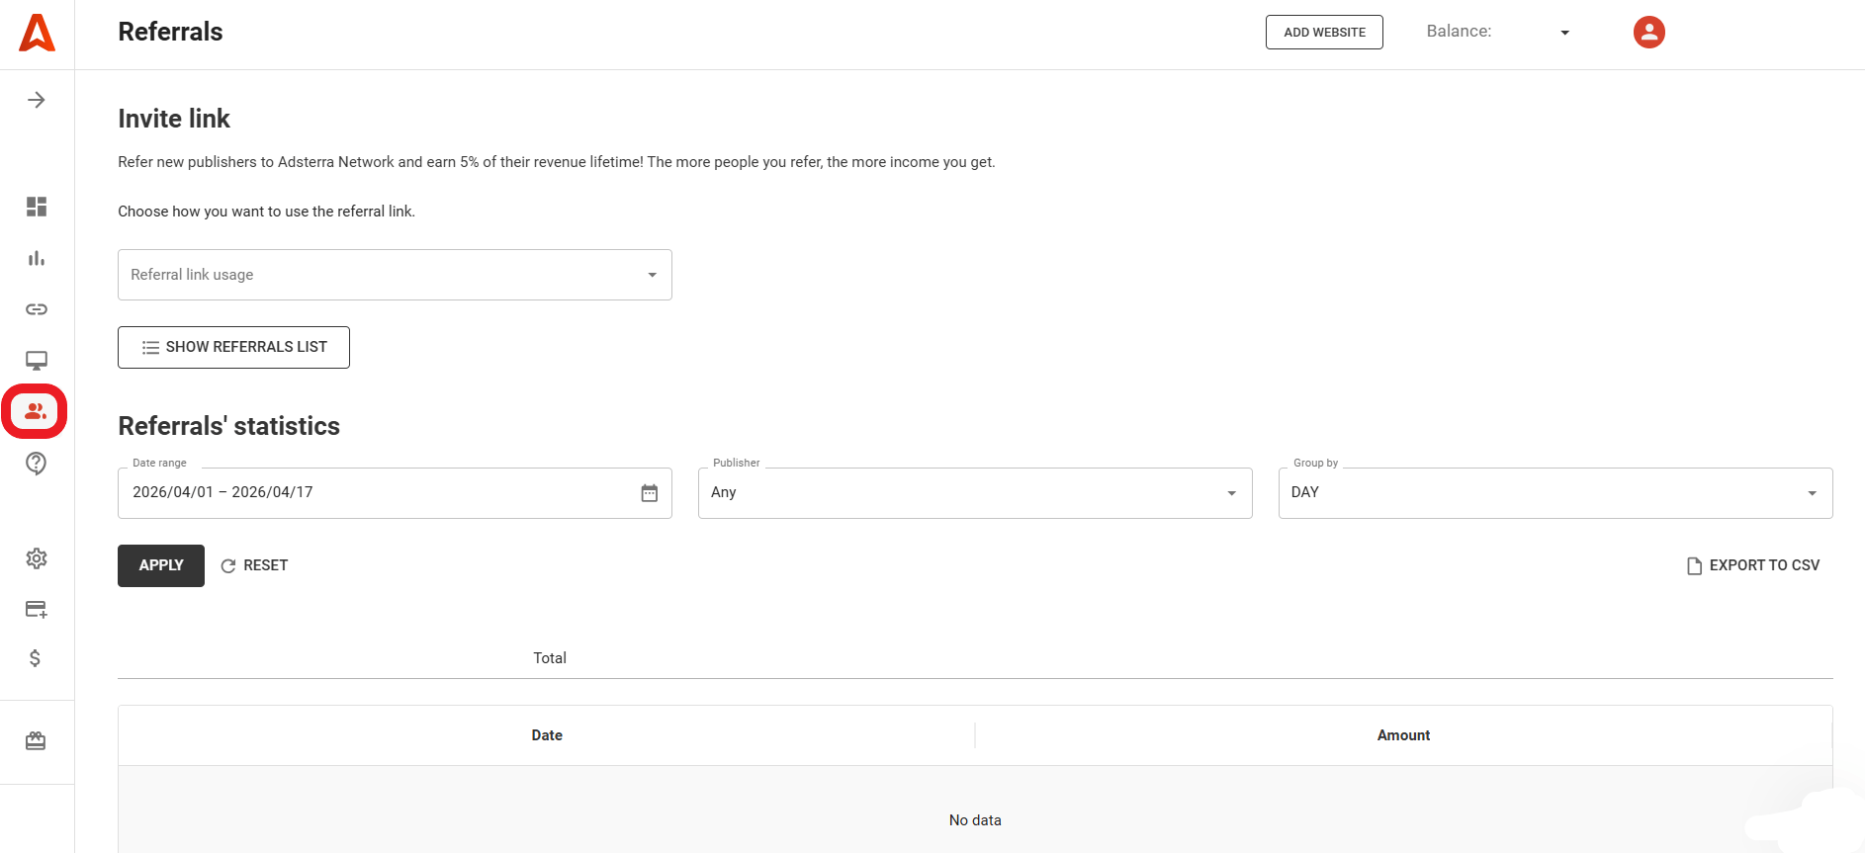Screen dimensions: 1865x853
Task: Open the Publisher dropdown set to Any
Action: (x=974, y=493)
